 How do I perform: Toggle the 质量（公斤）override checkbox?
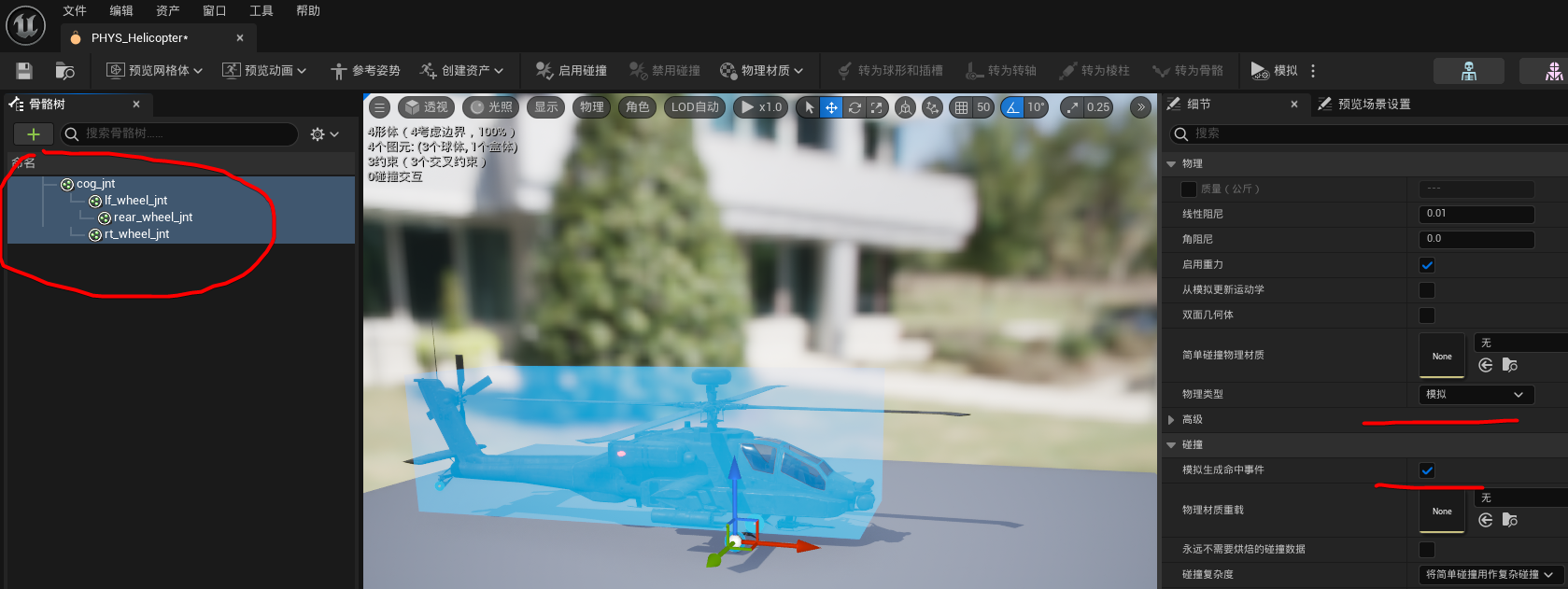(1189, 189)
